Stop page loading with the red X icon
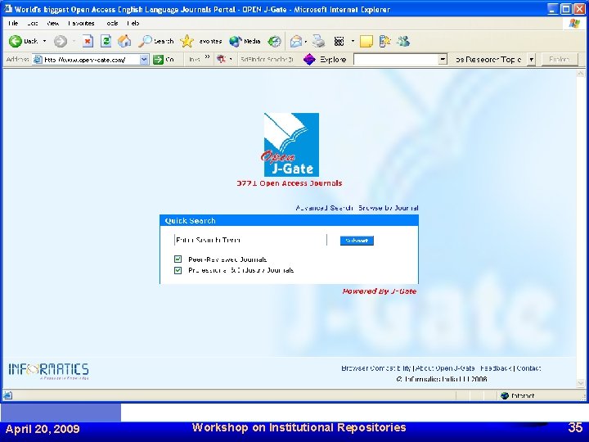589x442 pixels. (88, 41)
